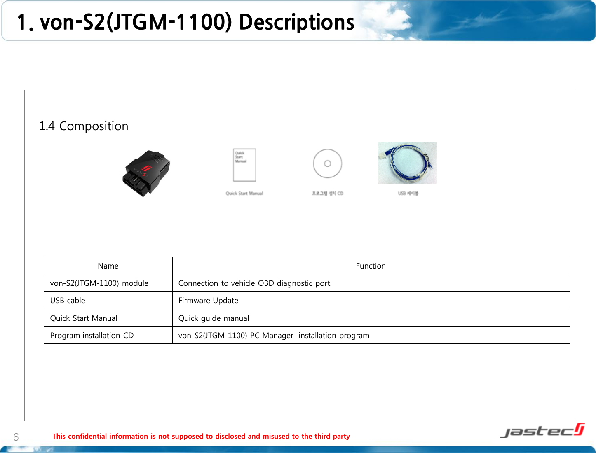Click the red confidential information notice
596x453 pixels.
[201, 436]
